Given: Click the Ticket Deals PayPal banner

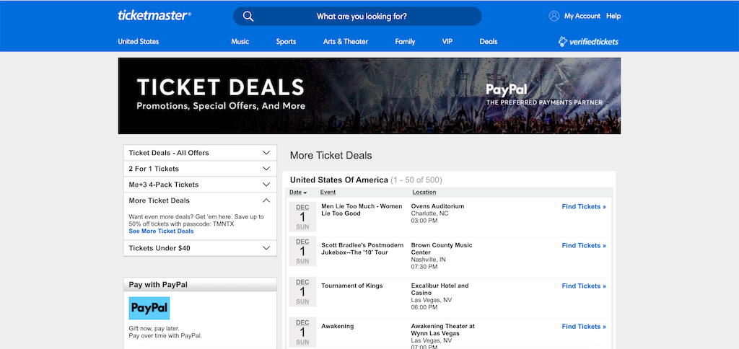Looking at the screenshot, I should (x=369, y=96).
